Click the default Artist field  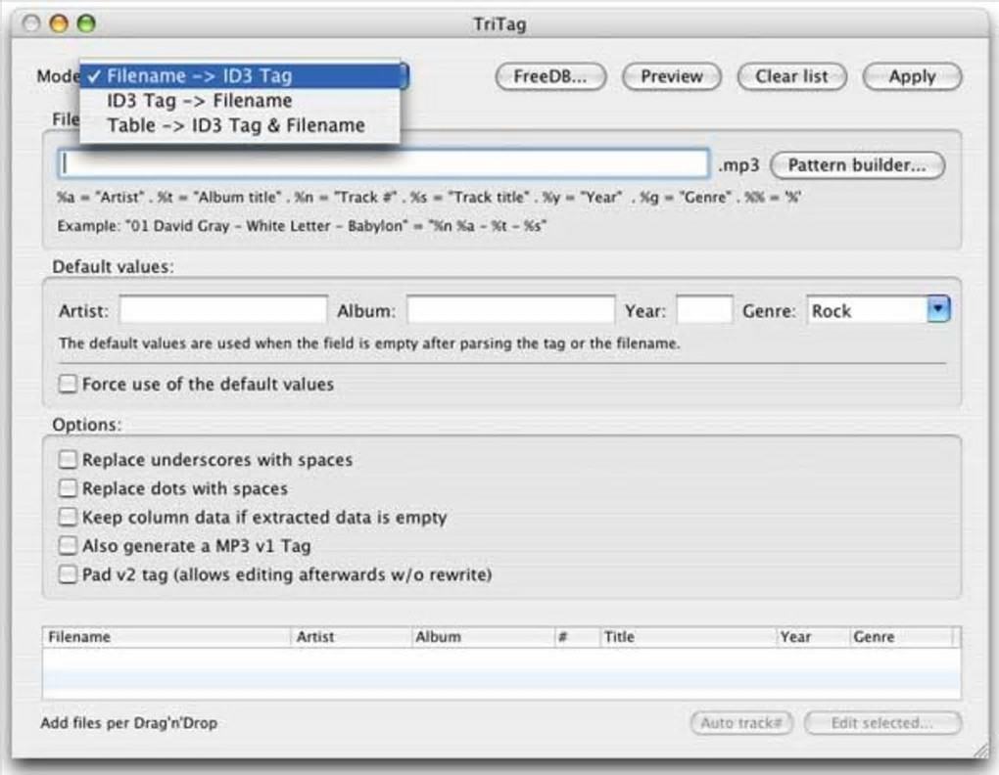(223, 310)
